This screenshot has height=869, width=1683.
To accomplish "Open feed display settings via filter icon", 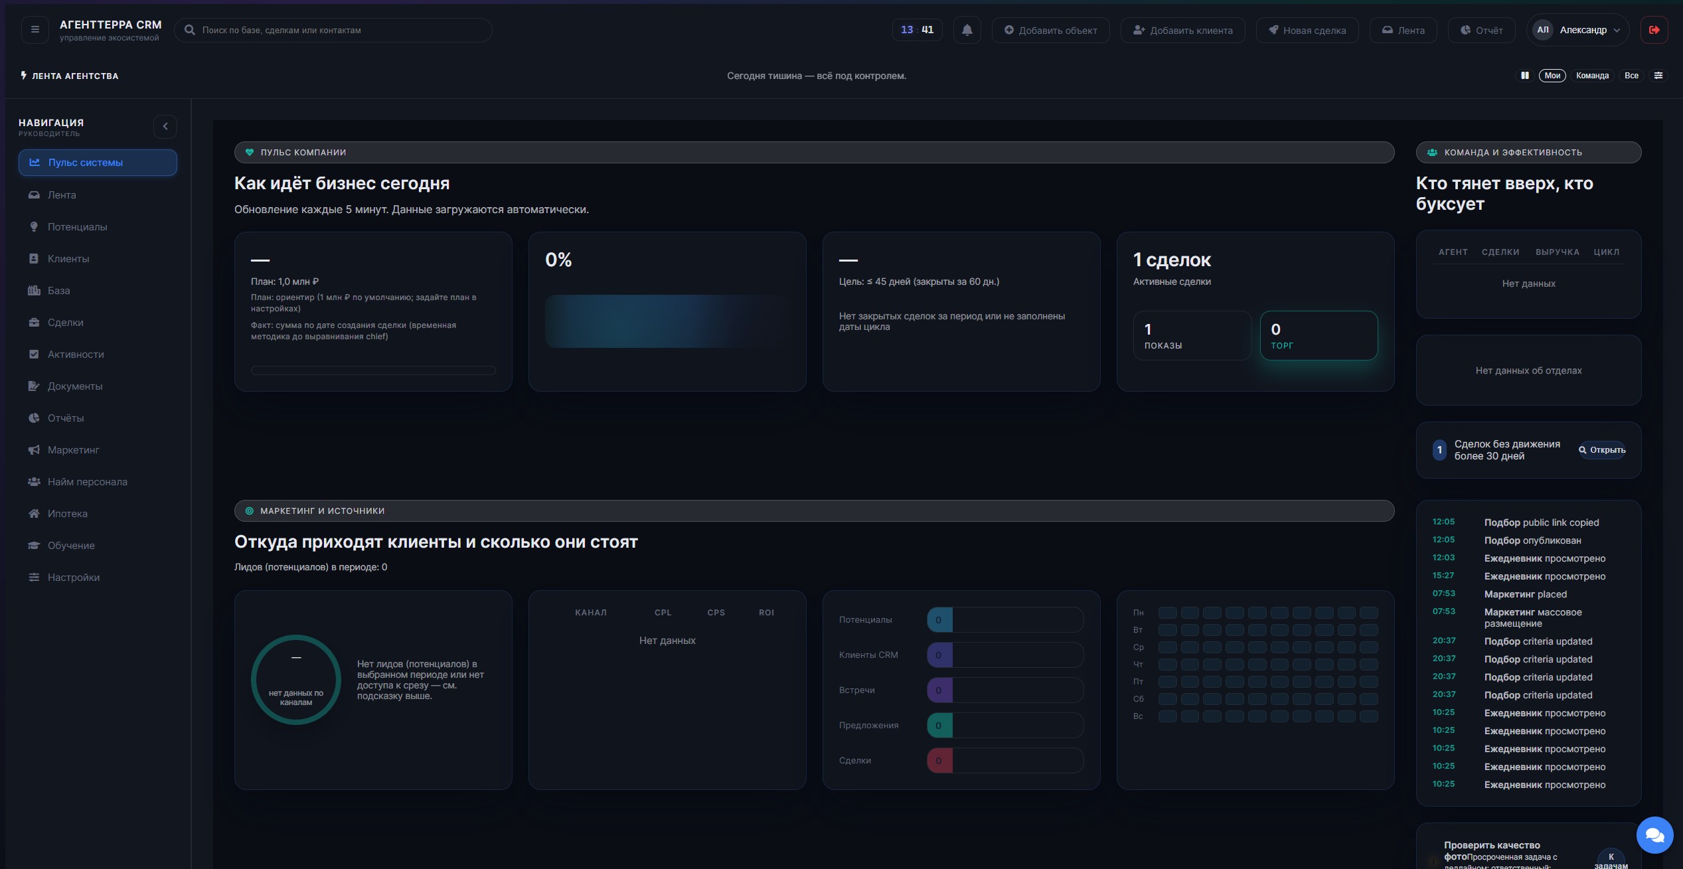I will tap(1658, 75).
